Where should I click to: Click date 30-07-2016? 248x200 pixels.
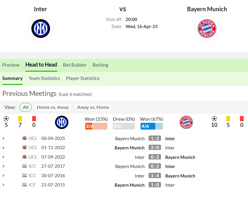pos(53,176)
